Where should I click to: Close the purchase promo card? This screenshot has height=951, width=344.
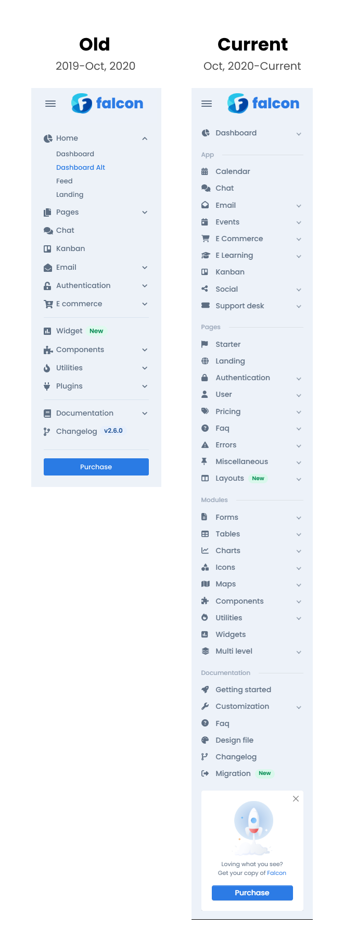click(296, 798)
